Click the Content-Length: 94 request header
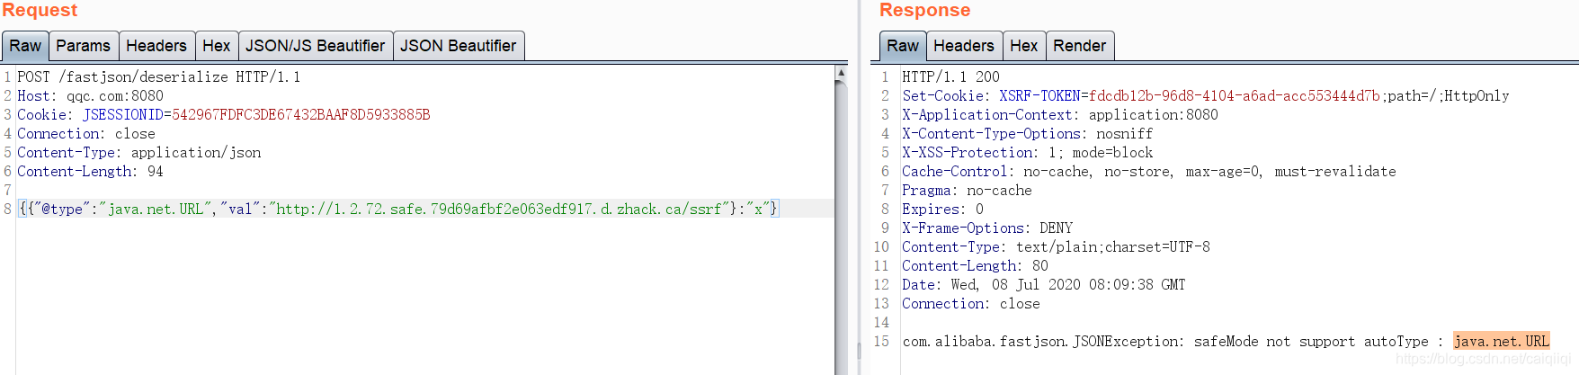 pyautogui.click(x=91, y=172)
